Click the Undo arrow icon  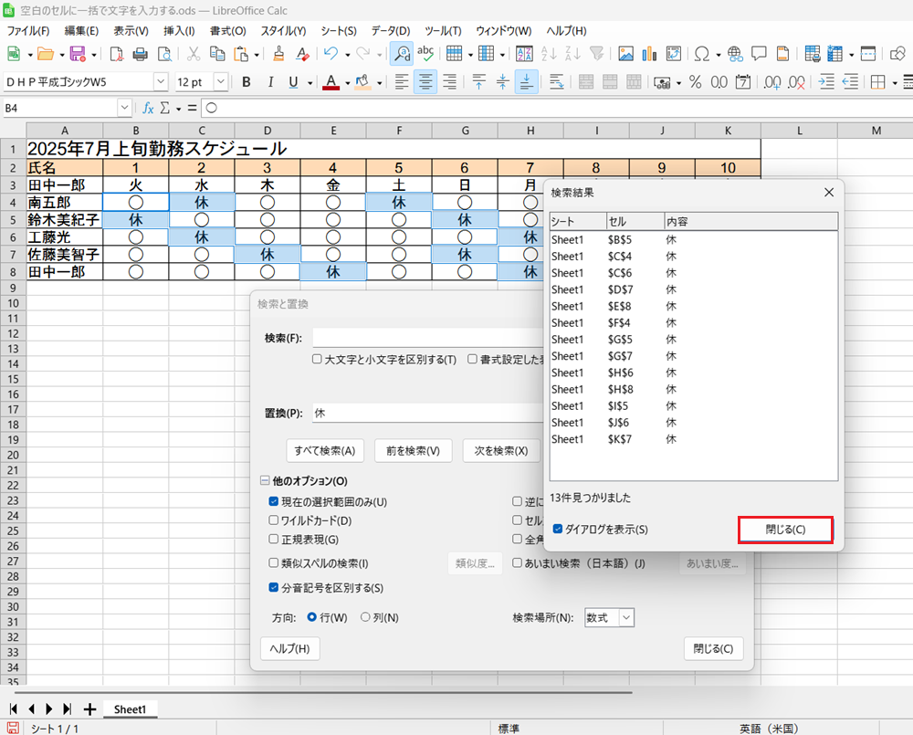coord(331,54)
